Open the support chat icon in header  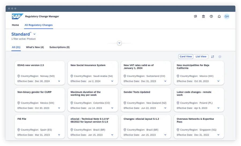[195, 17]
